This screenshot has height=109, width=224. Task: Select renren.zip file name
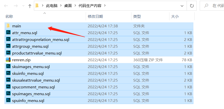[21, 60]
